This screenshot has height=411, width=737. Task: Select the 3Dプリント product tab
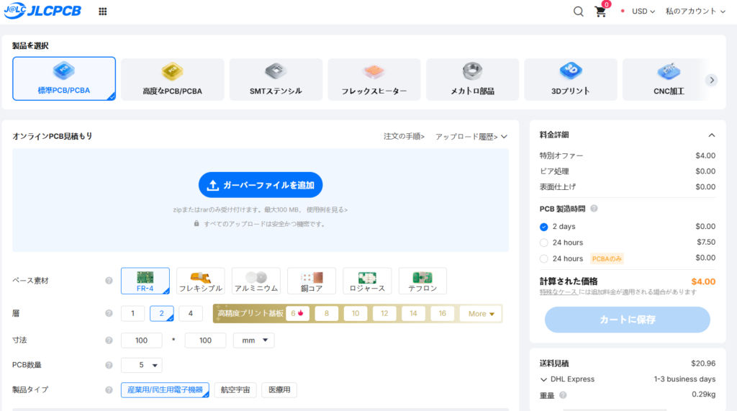click(x=570, y=79)
